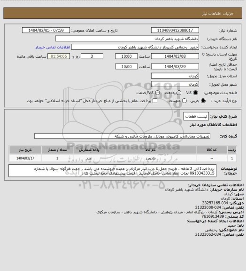The height and width of the screenshot is (271, 246).
Task: Select the کالا/خدمت radio button
Action: point(157,93)
